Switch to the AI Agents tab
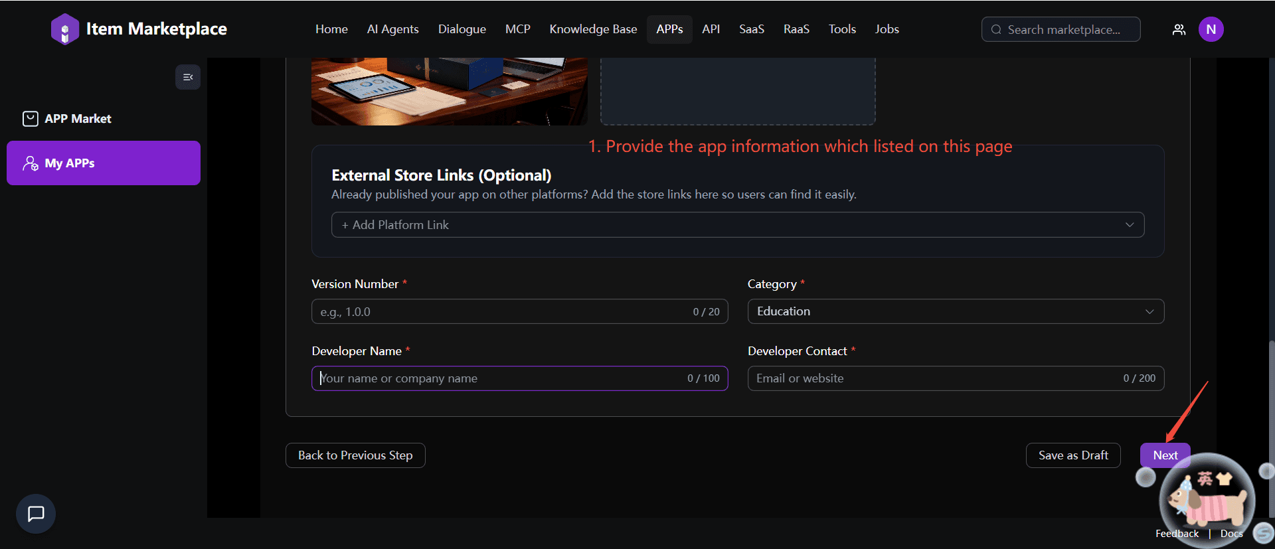 pyautogui.click(x=392, y=29)
